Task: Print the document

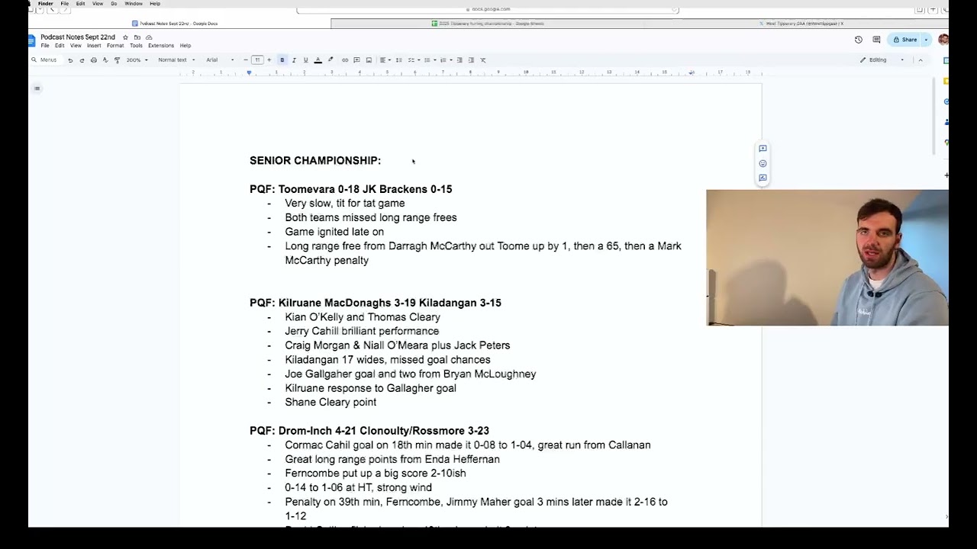Action: (93, 60)
